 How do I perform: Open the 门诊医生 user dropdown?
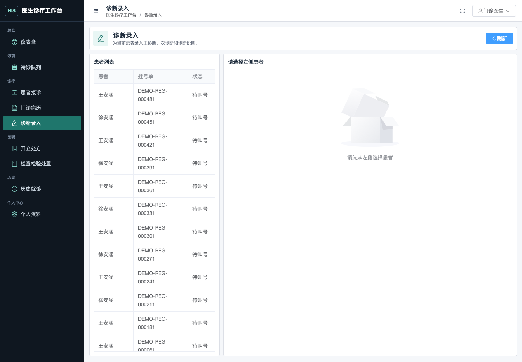click(x=494, y=11)
